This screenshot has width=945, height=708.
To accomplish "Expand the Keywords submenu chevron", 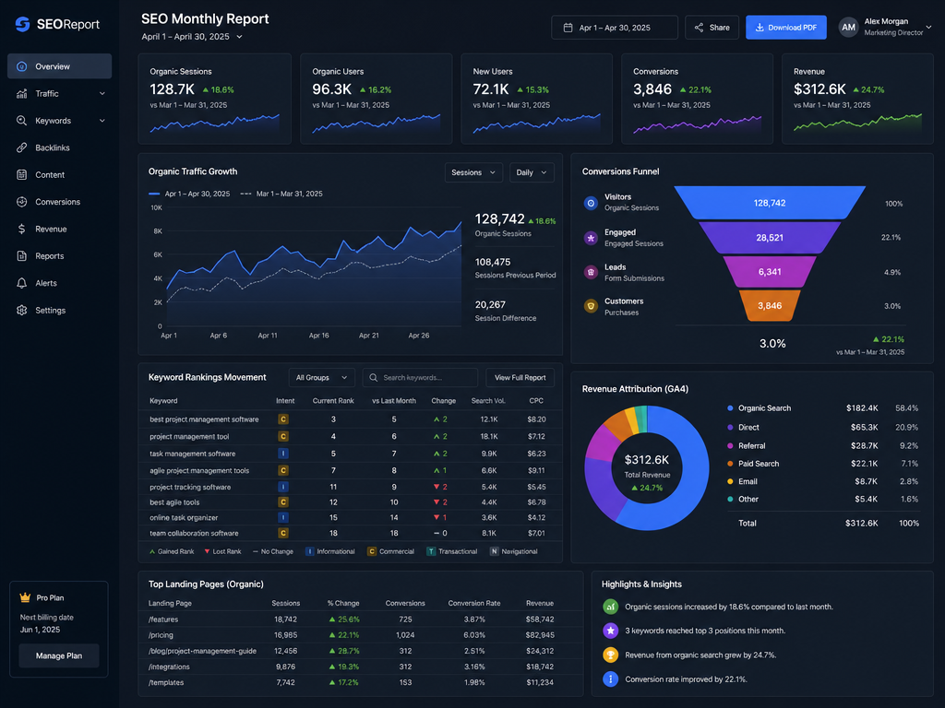I will click(x=102, y=121).
